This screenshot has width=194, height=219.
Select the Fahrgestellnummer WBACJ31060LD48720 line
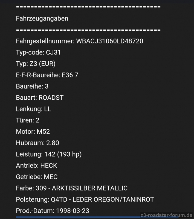click(x=79, y=41)
